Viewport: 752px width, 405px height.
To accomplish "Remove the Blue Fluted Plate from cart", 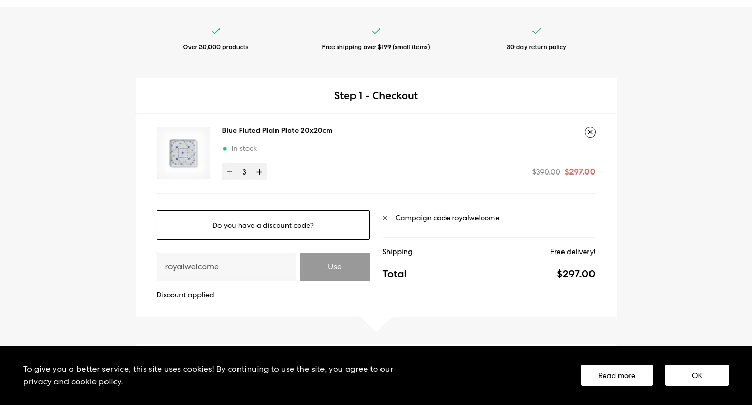I will click(x=590, y=132).
